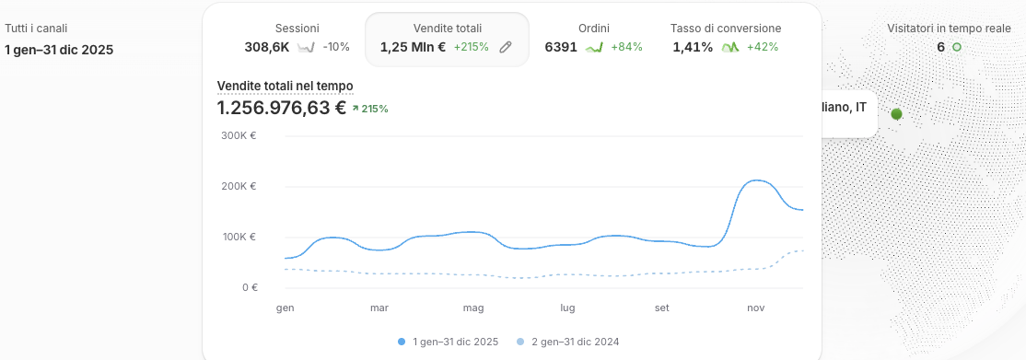1026x360 pixels.
Task: Click the lug label on the x-axis
Action: point(567,308)
